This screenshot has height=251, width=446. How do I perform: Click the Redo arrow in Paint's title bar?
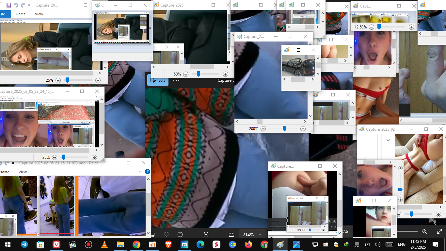[x=23, y=5]
